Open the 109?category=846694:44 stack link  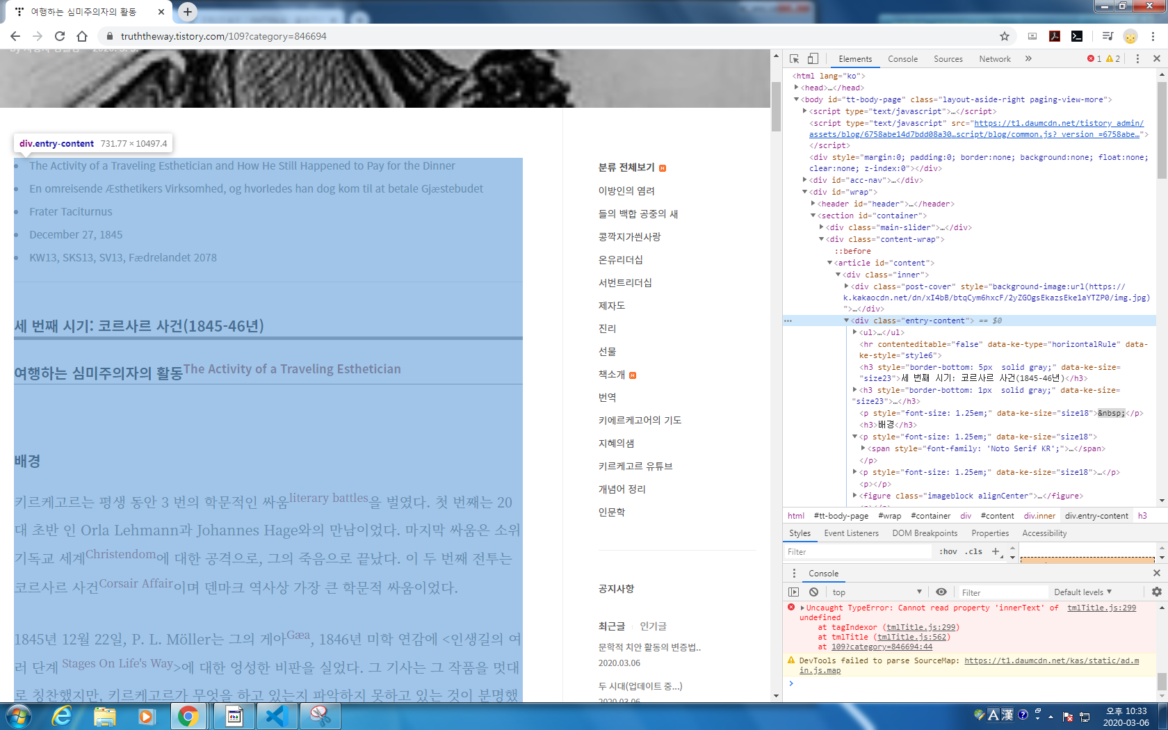tap(882, 647)
